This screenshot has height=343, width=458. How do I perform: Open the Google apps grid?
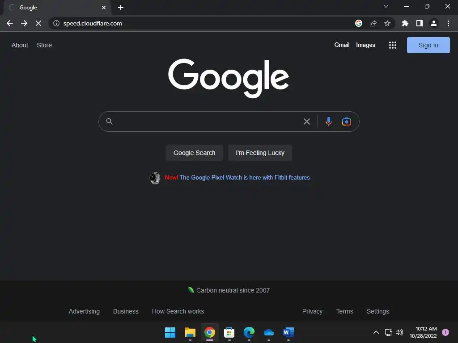point(393,45)
